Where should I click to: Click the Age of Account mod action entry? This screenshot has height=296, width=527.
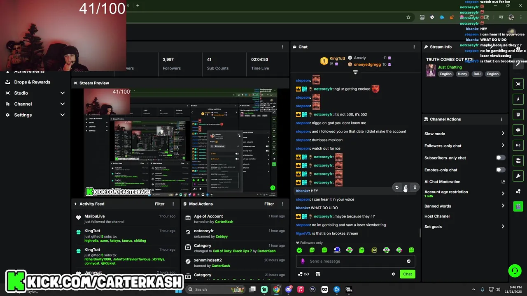235,219
